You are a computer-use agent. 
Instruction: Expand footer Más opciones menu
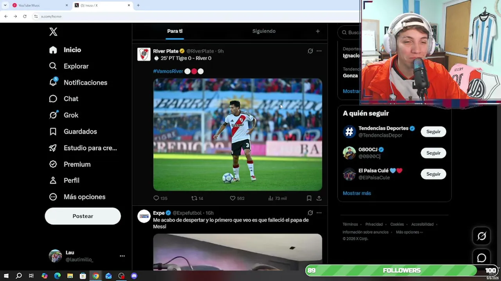pyautogui.click(x=409, y=232)
